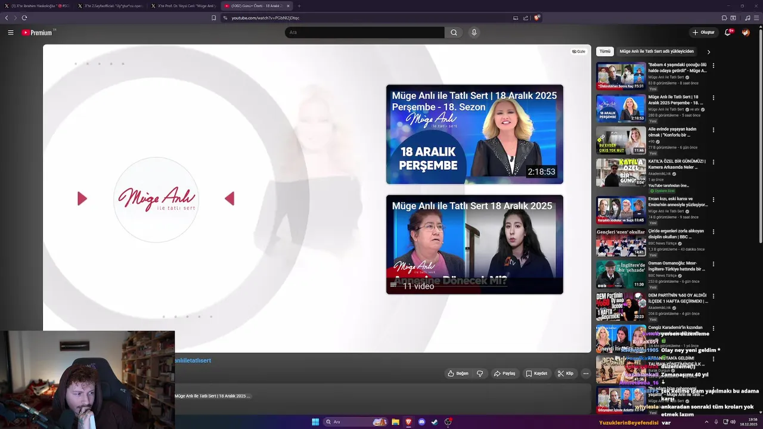The width and height of the screenshot is (763, 429).
Task: Switch to Prof. Dr. Veysi Ceri tab
Action: [x=184, y=6]
